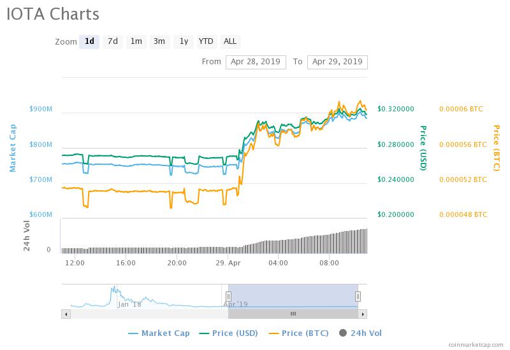Click the 0.000052 BTC axis label

tap(463, 179)
